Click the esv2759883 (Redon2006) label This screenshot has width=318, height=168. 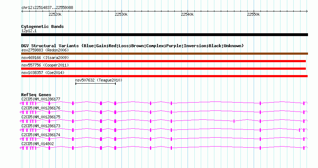click(45, 50)
